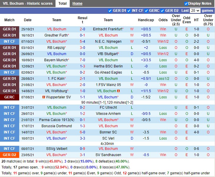The image size is (215, 177).
Task: Click the GERC league badge in the 07/08/21 row
Action: 9,97
